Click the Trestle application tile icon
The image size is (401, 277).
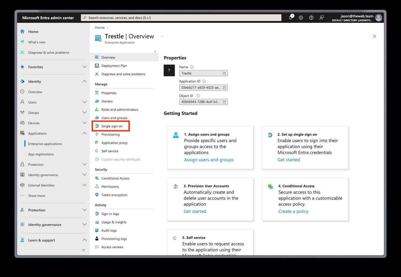pos(98,38)
